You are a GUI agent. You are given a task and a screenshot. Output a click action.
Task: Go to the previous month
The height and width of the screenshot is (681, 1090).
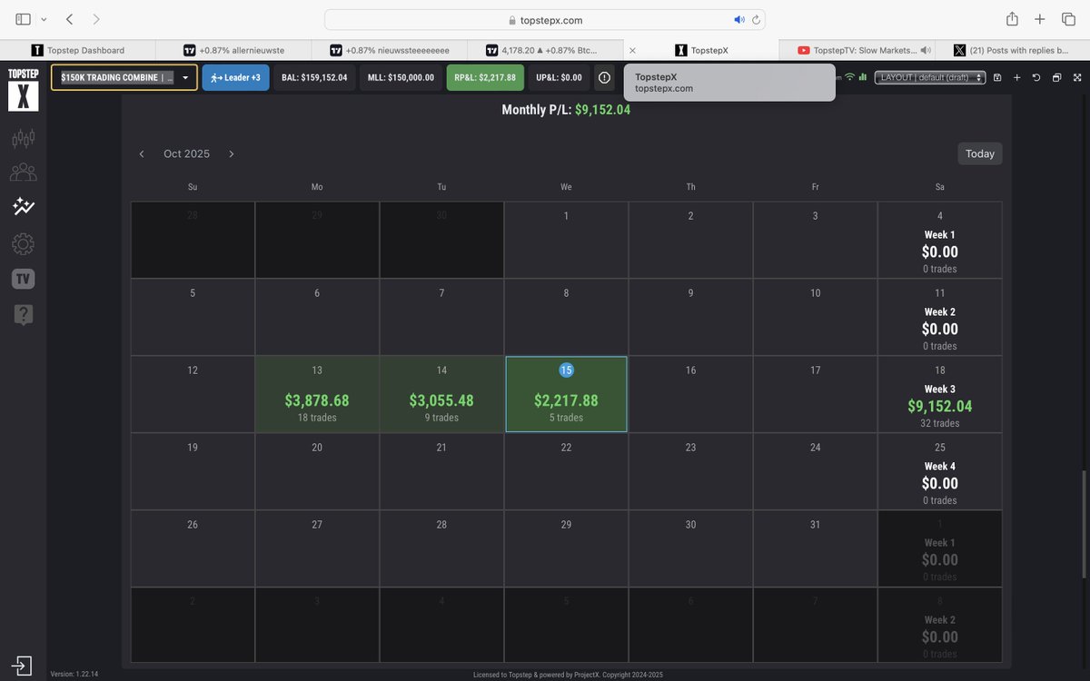[142, 154]
